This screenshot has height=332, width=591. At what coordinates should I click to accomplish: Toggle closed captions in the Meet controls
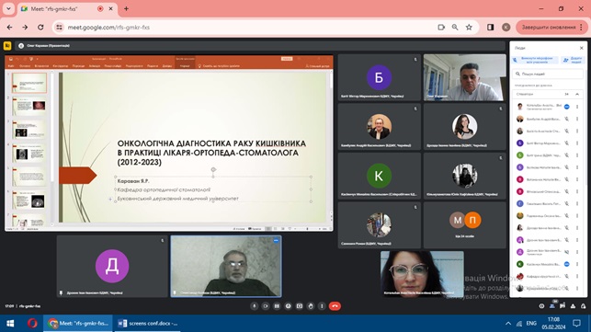point(277,306)
